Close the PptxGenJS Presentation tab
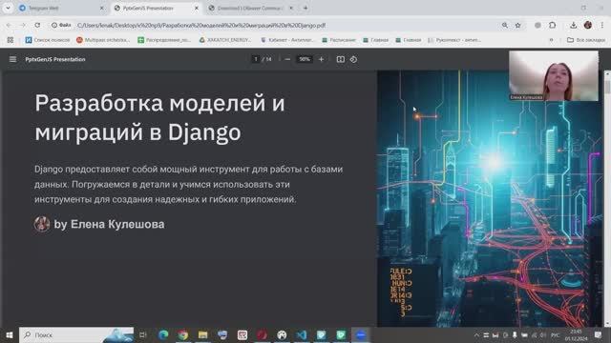The height and width of the screenshot is (343, 611). pos(197,8)
